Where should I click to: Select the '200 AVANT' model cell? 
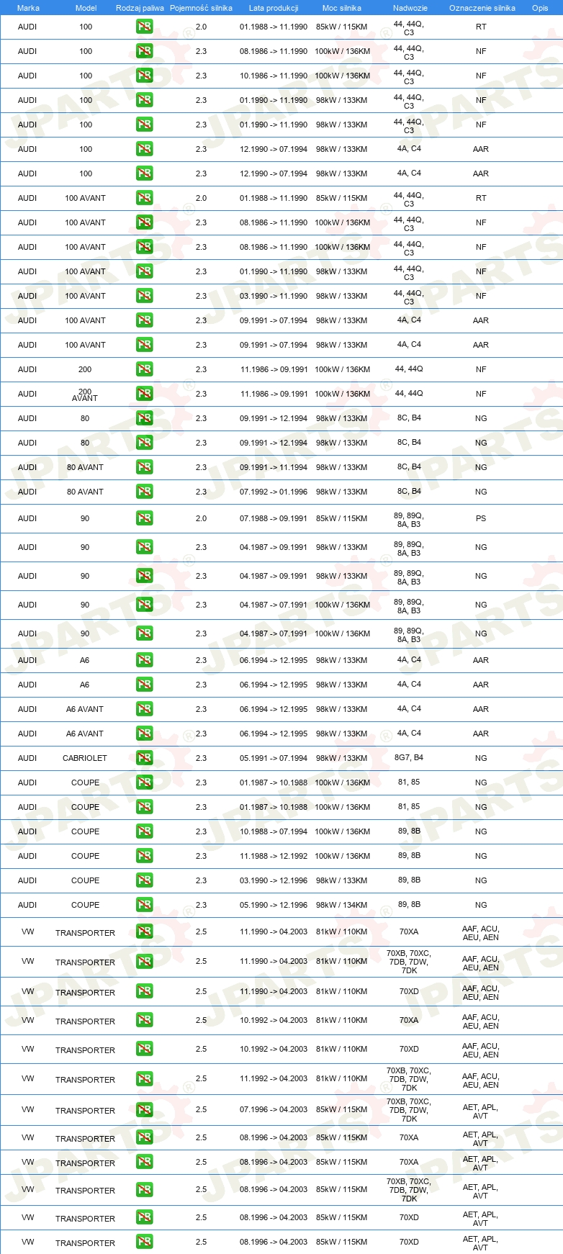pos(85,394)
